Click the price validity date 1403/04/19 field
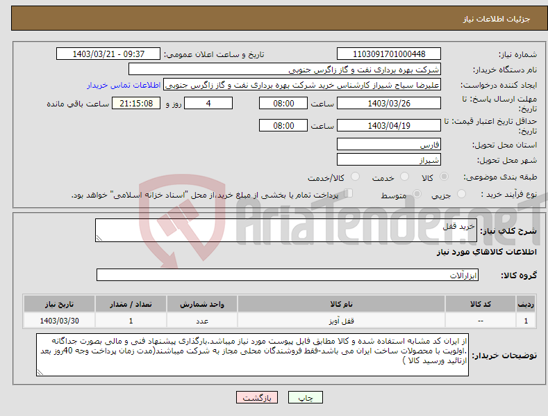This screenshot has height=416, width=548. click(389, 125)
